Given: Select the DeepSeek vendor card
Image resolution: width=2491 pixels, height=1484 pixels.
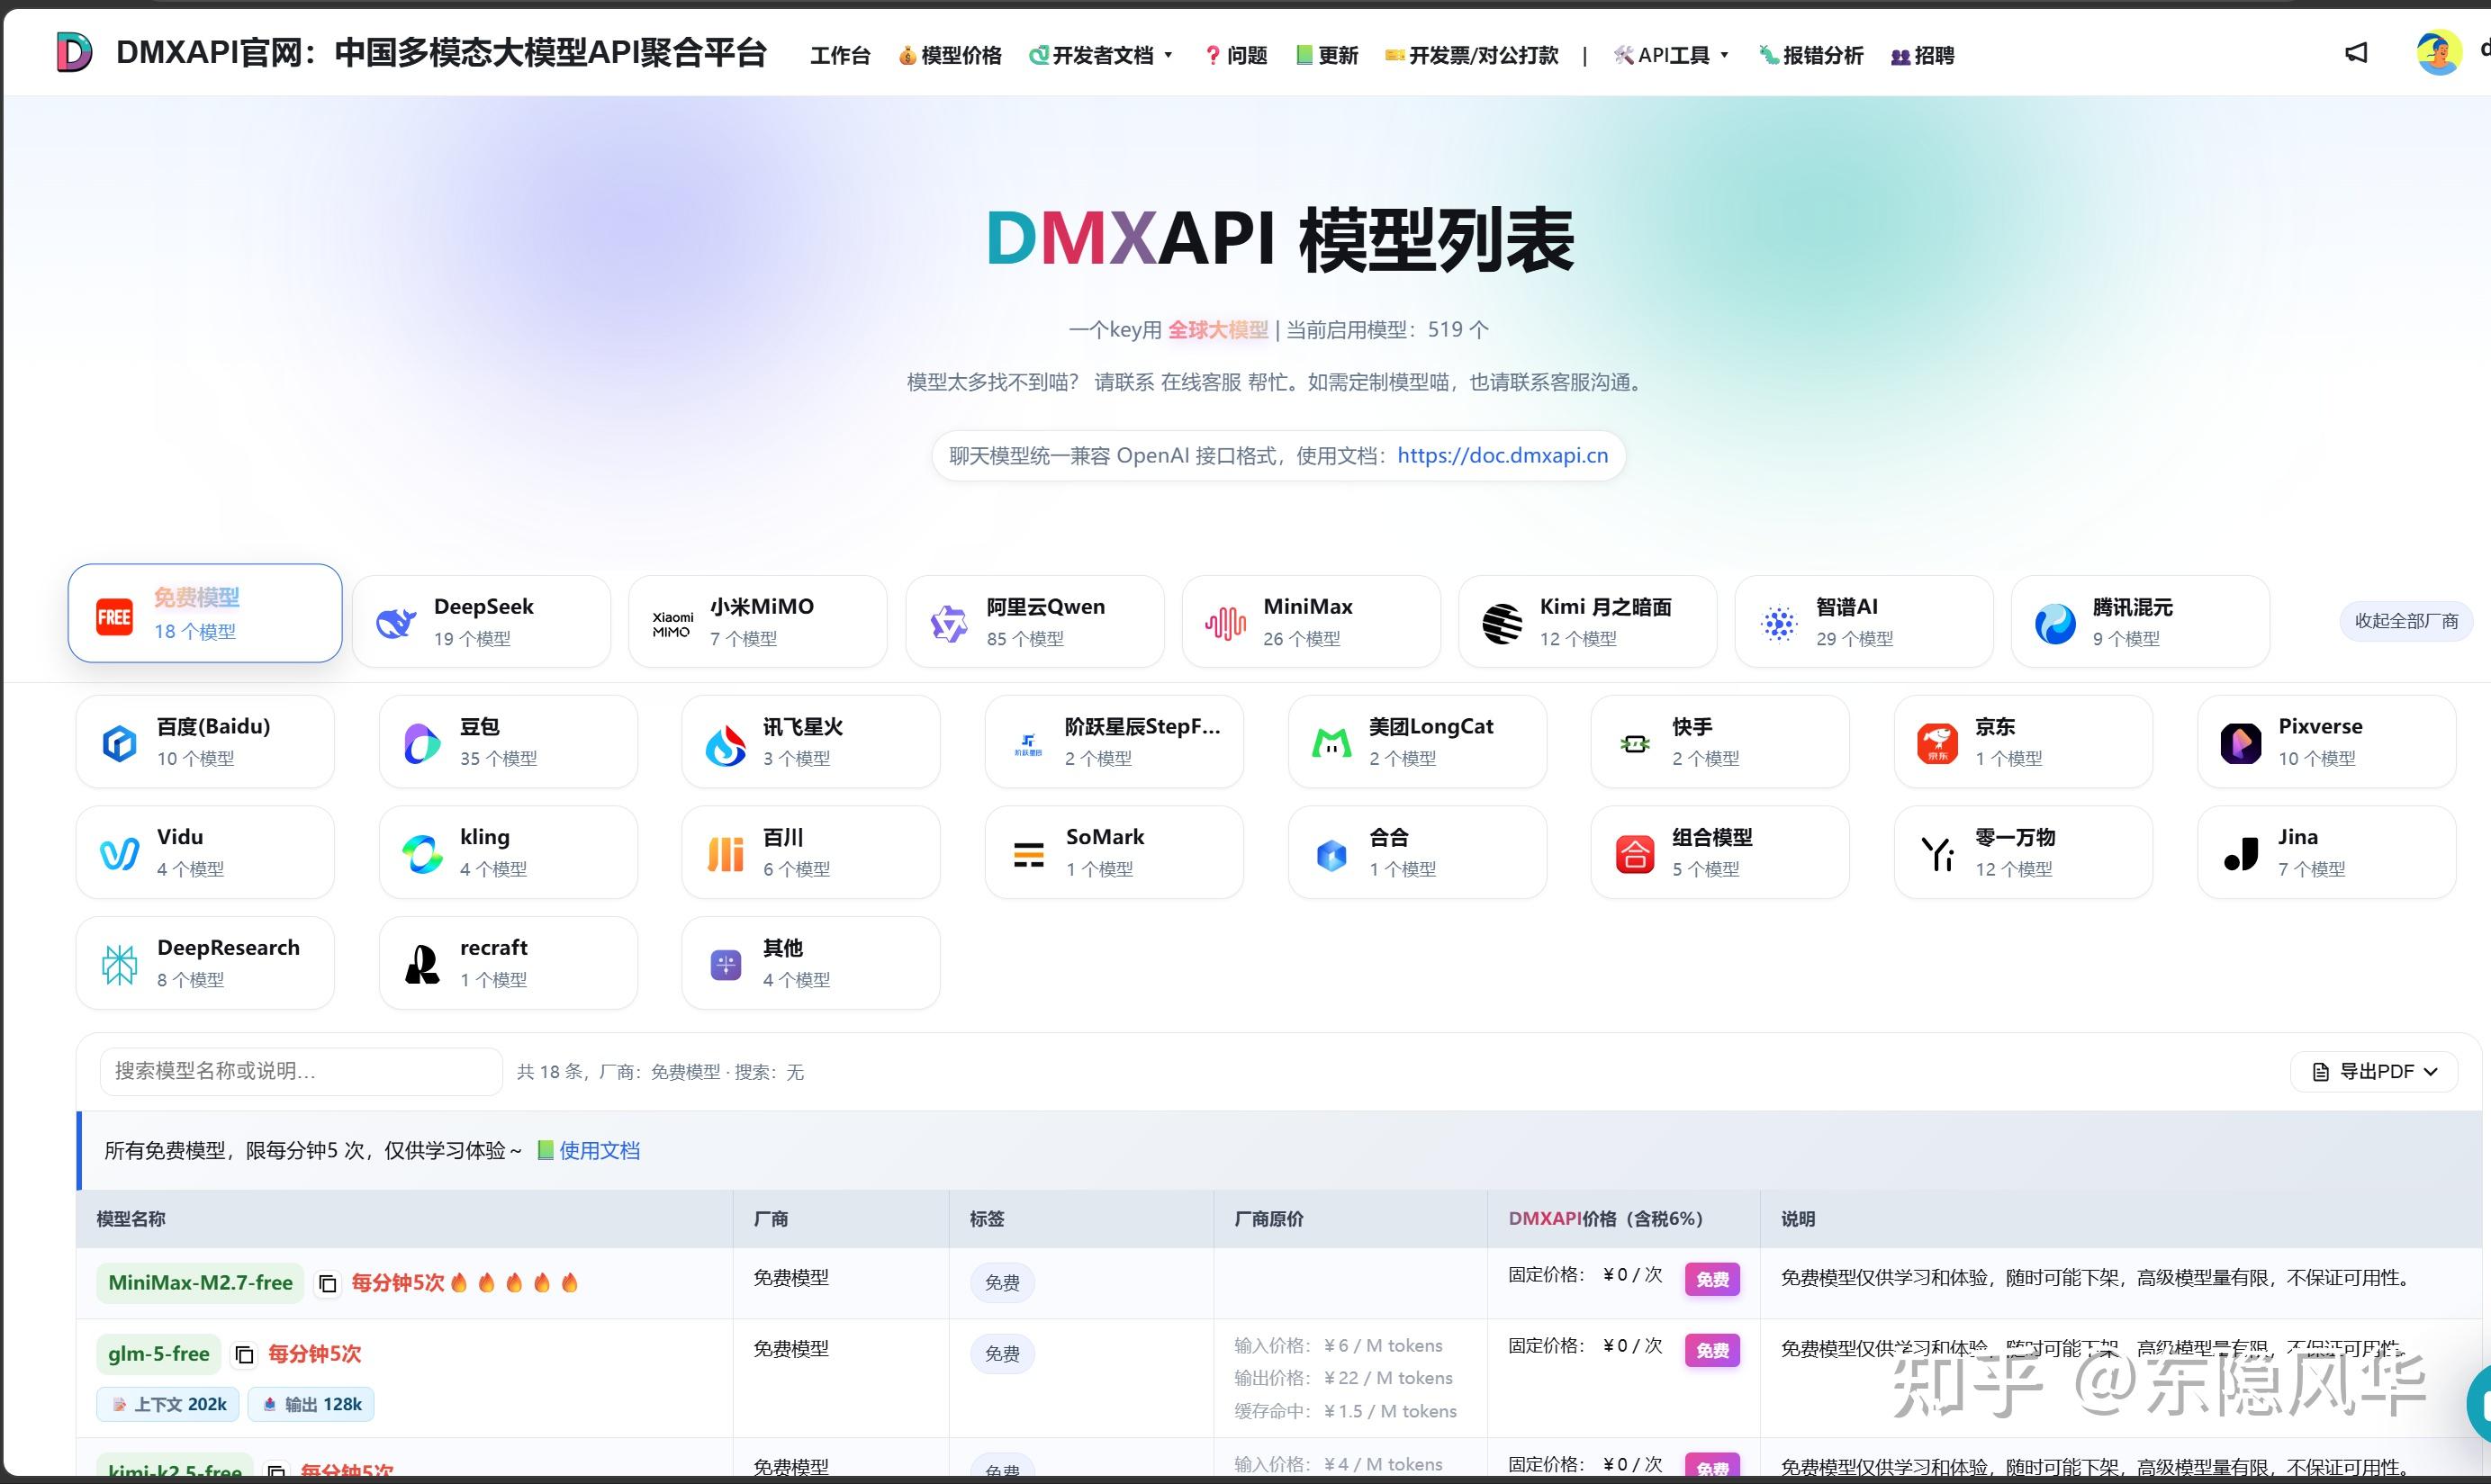Looking at the screenshot, I should tap(482, 621).
